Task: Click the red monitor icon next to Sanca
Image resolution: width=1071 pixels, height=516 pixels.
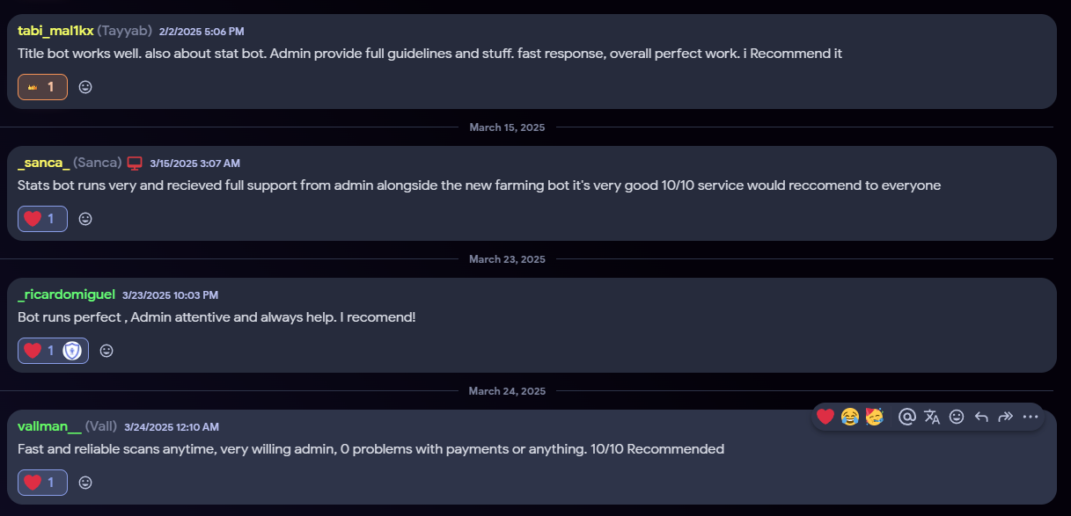Action: pyautogui.click(x=135, y=163)
